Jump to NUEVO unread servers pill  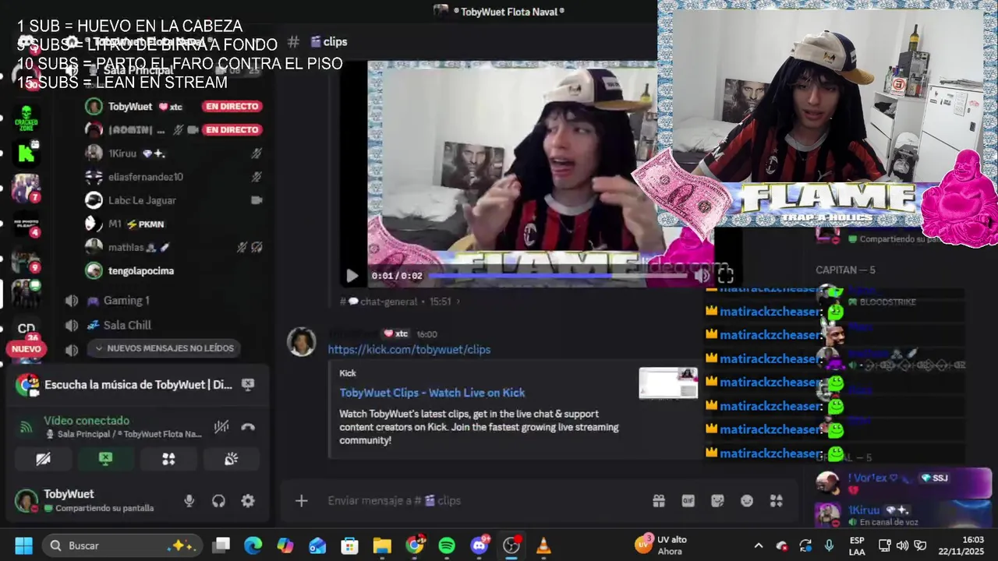pyautogui.click(x=27, y=349)
